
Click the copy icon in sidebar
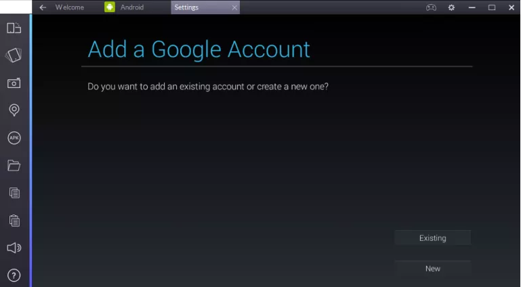(14, 193)
